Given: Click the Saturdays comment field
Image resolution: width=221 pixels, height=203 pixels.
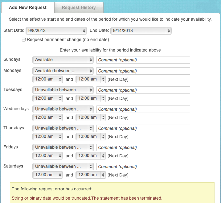Looking at the screenshot, I should 143,167.
